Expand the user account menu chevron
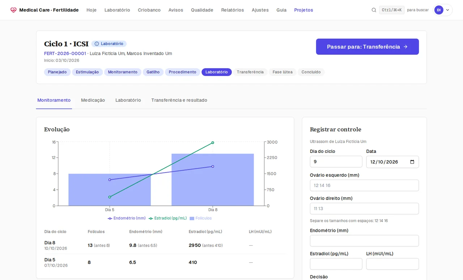 click(447, 10)
